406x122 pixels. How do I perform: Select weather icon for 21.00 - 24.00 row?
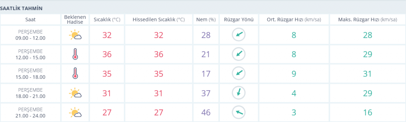click(75, 112)
